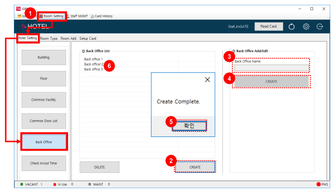Viewport: 336px width, 193px height.
Task: Click the red PMS status icon
Action: pos(318,184)
